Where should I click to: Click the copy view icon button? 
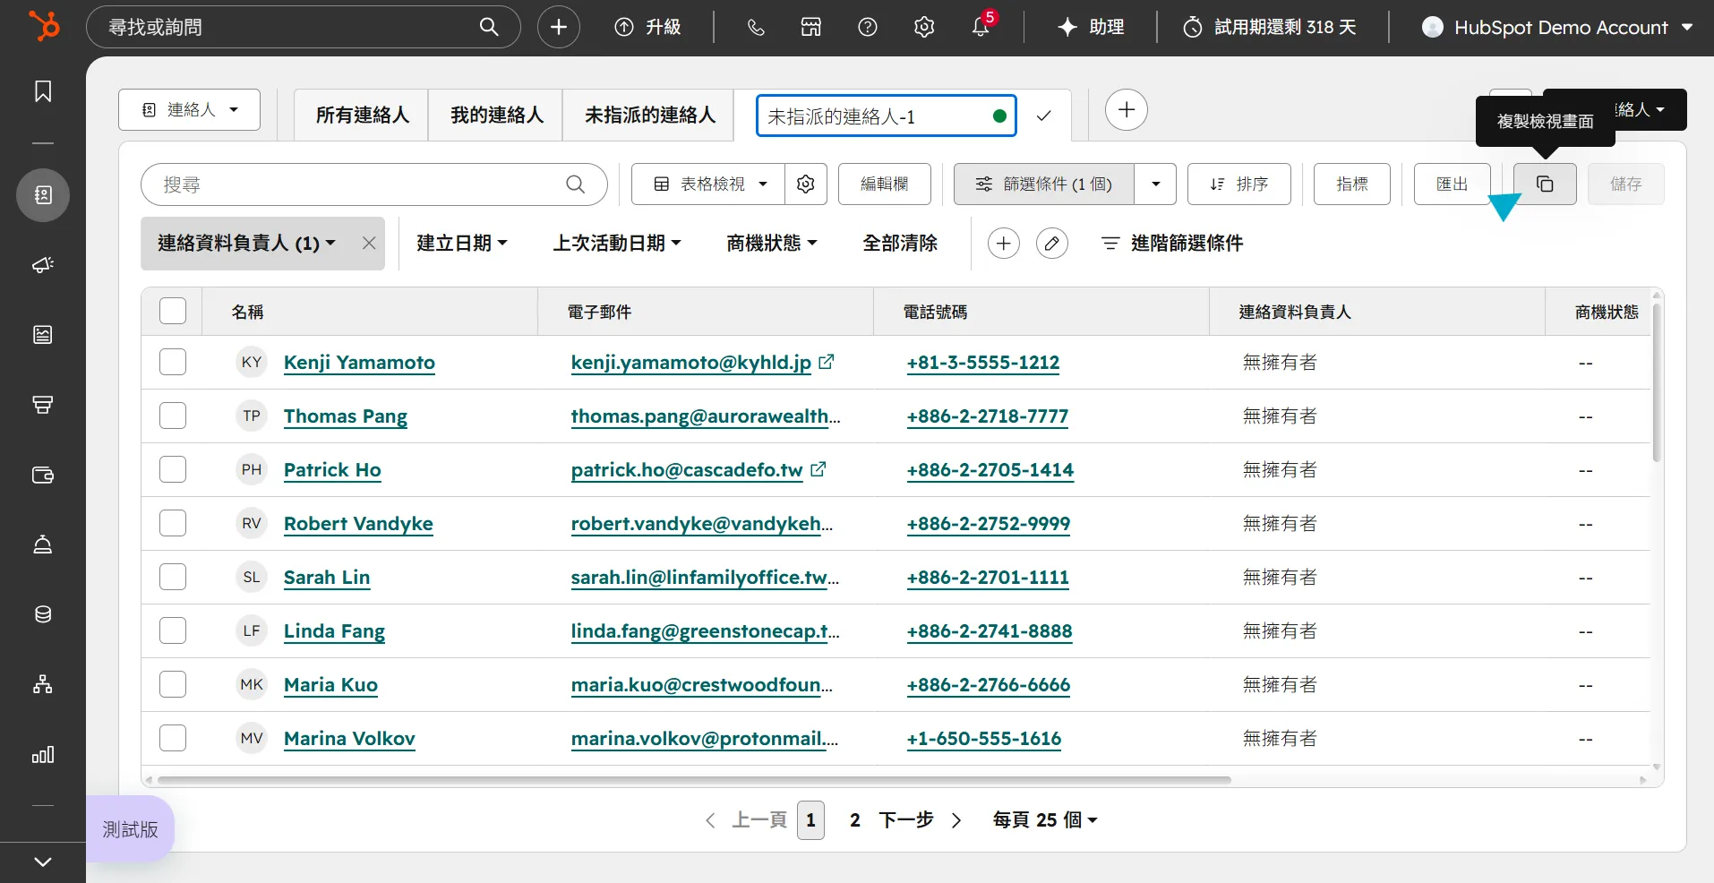pyautogui.click(x=1545, y=184)
